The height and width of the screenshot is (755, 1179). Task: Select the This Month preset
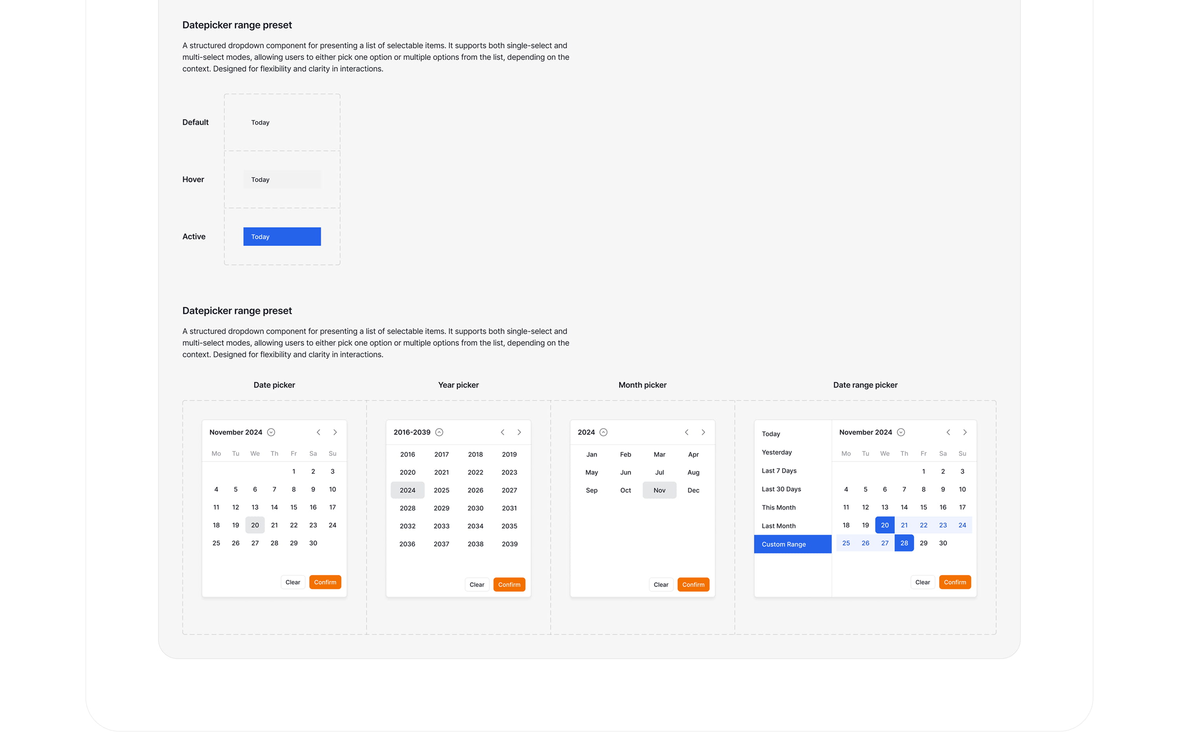coord(778,508)
